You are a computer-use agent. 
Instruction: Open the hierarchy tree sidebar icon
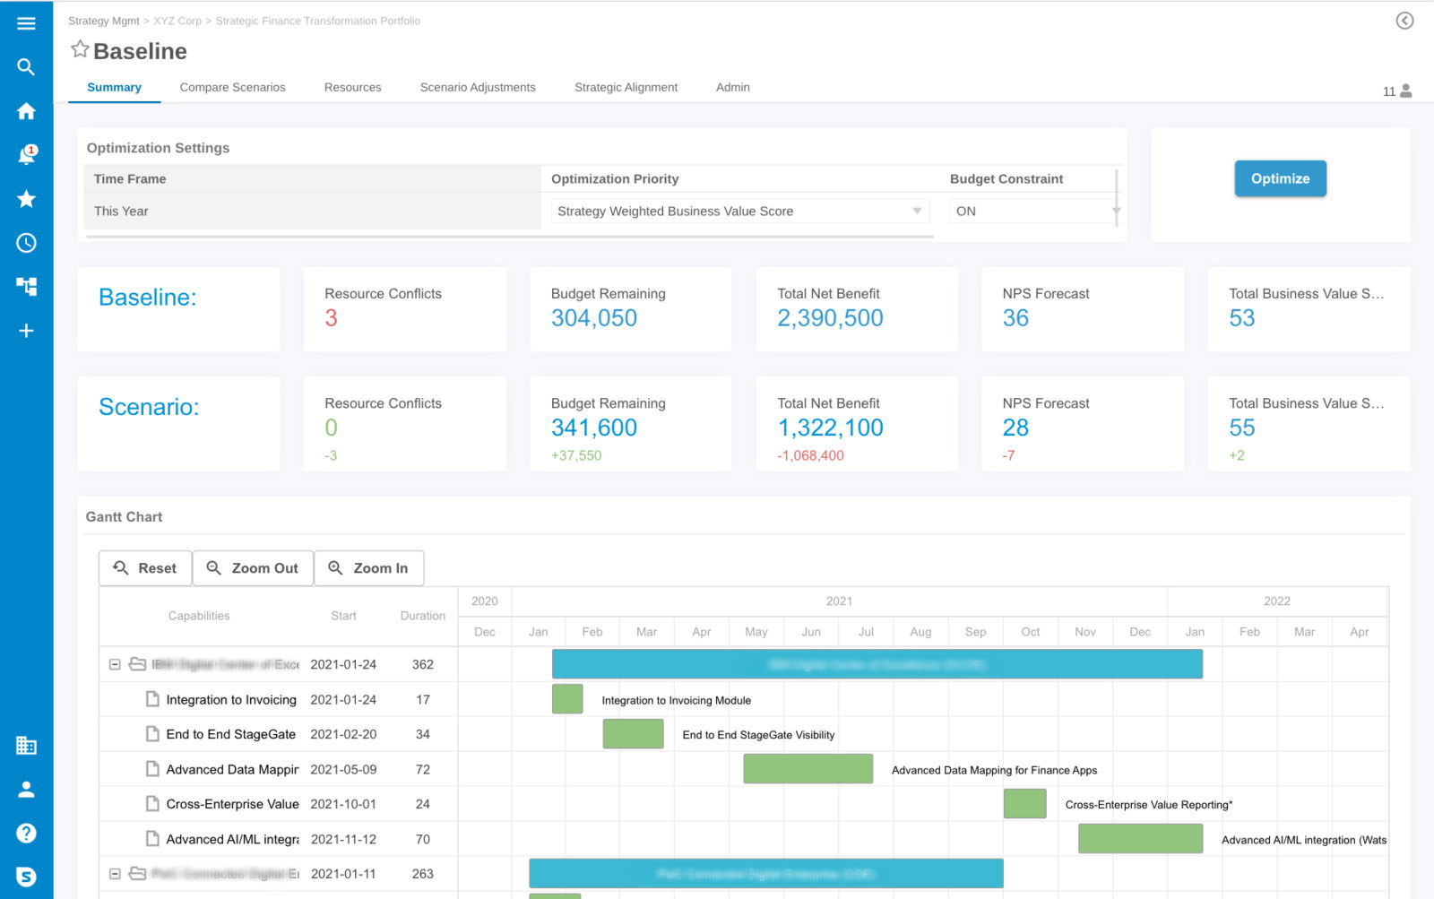pyautogui.click(x=26, y=287)
